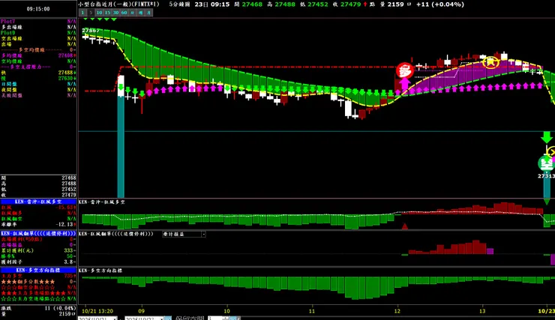Select the 1-minute timeframe button
Screen dimensions: 555x320
click(x=82, y=13)
